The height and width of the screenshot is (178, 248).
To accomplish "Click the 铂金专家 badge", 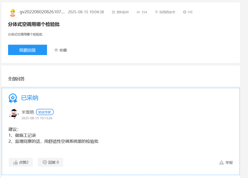I will point(45,112).
